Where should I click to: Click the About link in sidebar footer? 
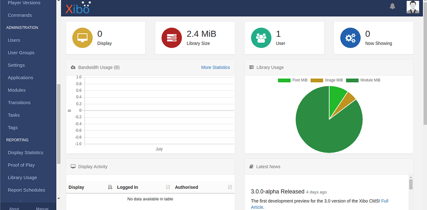(14, 209)
